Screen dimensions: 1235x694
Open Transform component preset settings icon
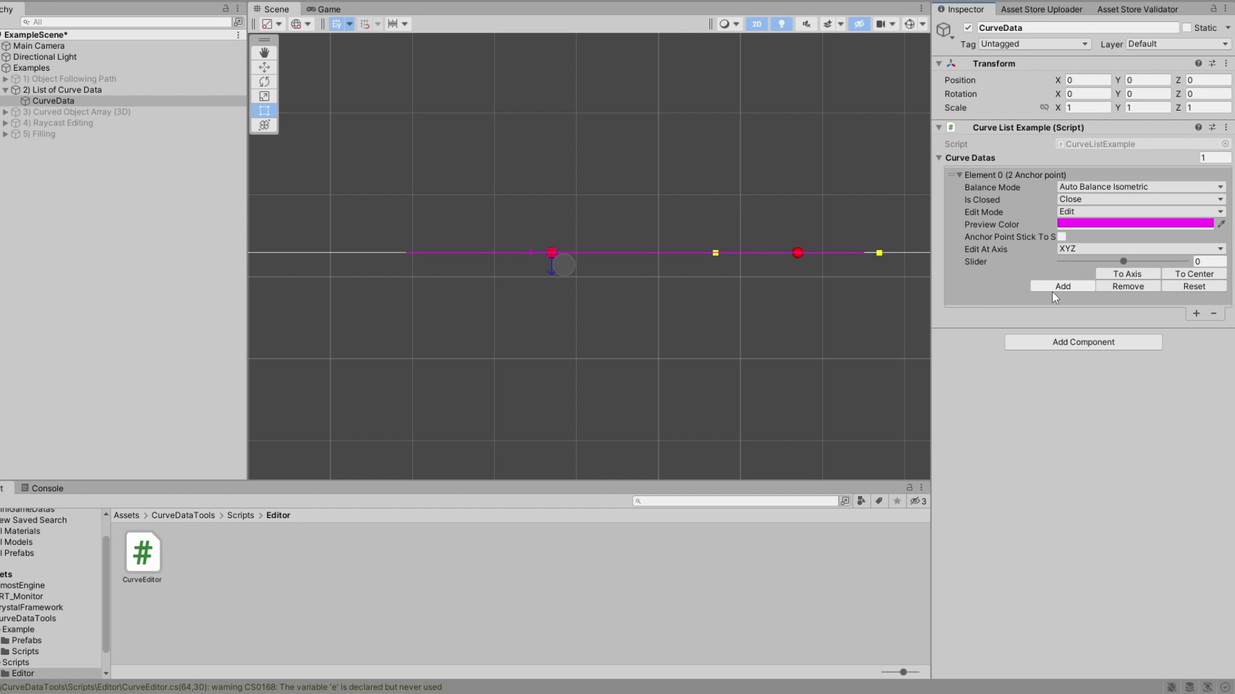pyautogui.click(x=1212, y=63)
